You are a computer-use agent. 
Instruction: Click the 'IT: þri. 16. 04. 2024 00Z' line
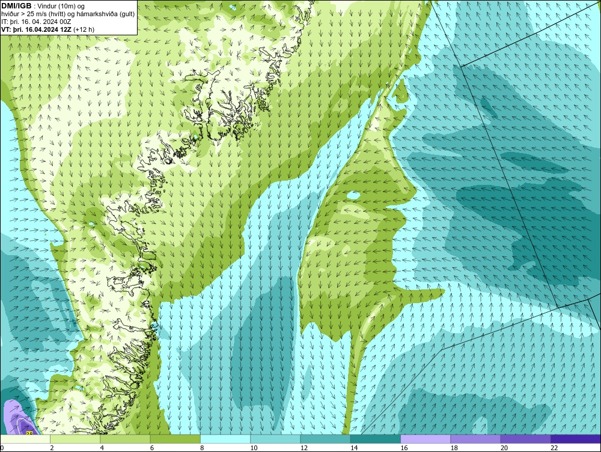[x=36, y=22]
